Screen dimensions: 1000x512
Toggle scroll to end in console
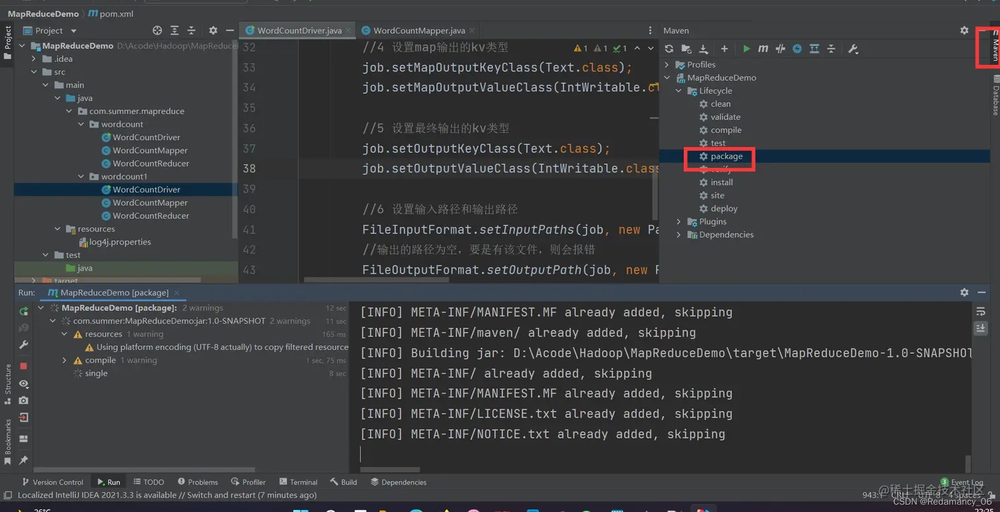pos(981,328)
